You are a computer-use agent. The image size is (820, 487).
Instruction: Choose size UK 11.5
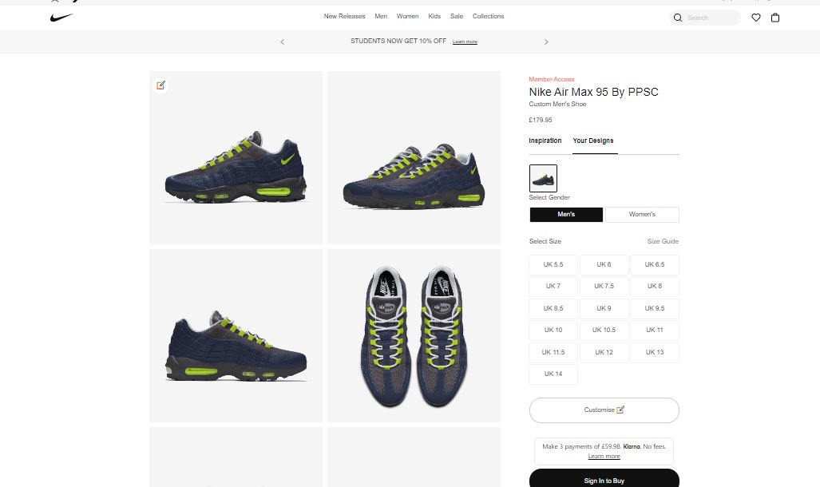(x=553, y=353)
